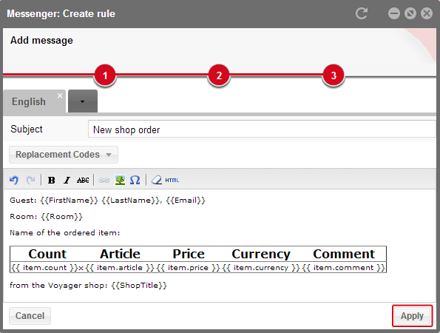Click the redo arrow icon

pos(30,180)
